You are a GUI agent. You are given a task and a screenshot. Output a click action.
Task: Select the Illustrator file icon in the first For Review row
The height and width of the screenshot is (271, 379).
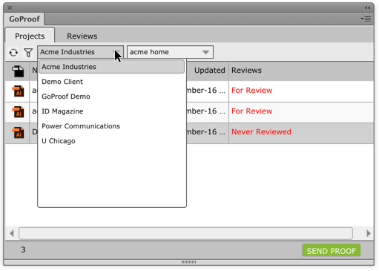pos(18,91)
